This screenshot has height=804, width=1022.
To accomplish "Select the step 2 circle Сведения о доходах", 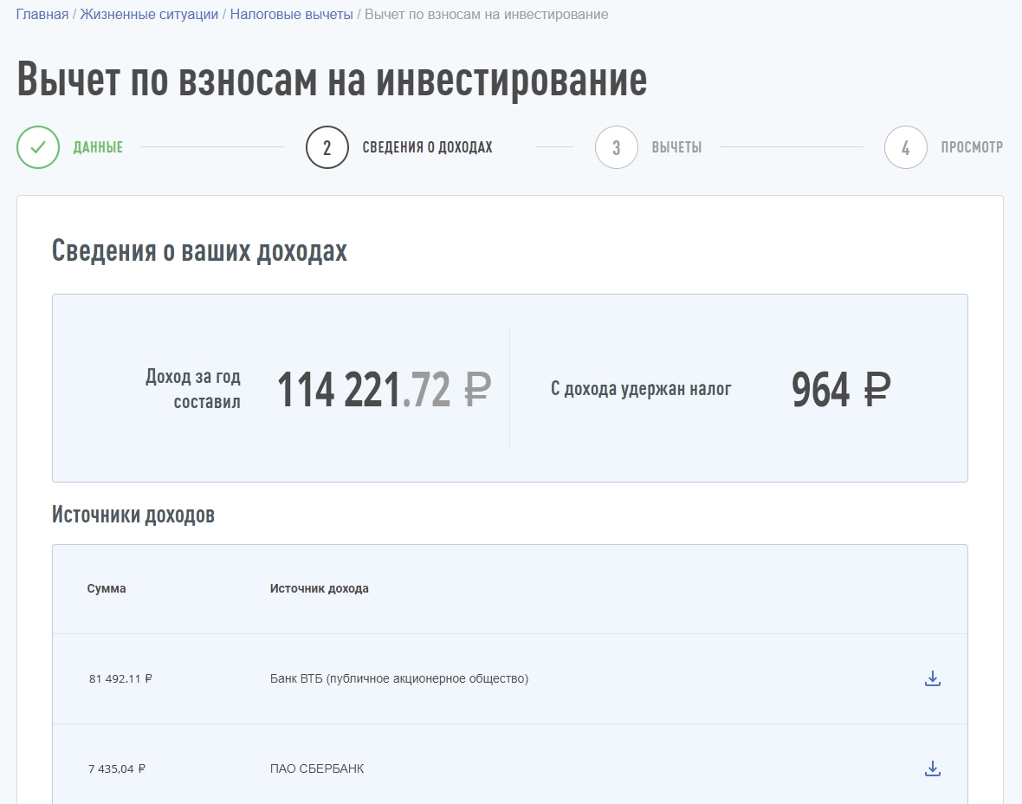I will point(327,147).
